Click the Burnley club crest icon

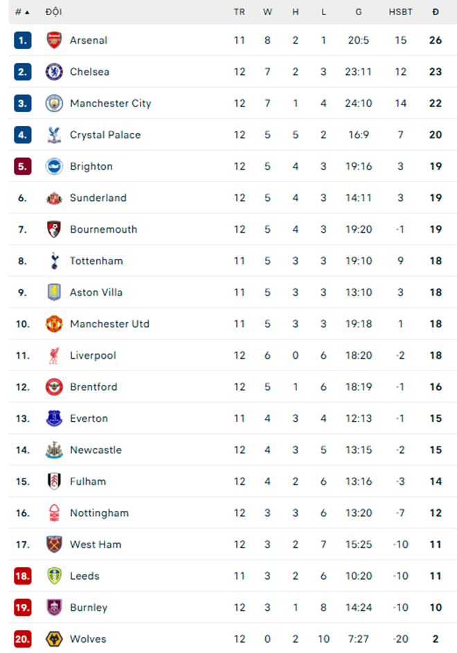point(54,607)
